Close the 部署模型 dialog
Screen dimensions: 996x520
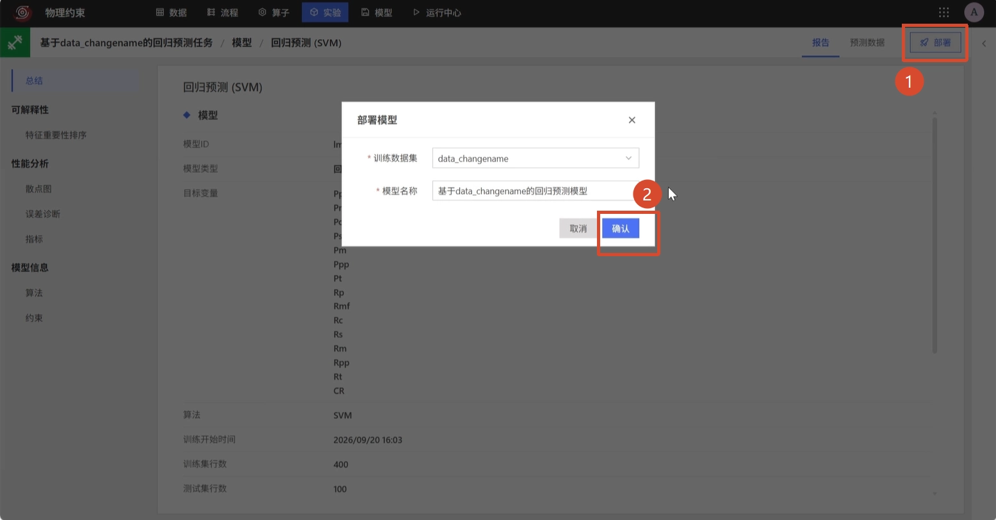point(632,120)
